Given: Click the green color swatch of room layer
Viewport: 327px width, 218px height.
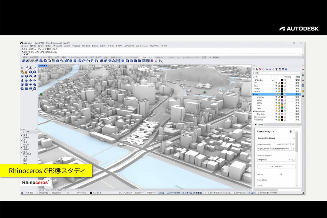Looking at the screenshot, I should 282,108.
